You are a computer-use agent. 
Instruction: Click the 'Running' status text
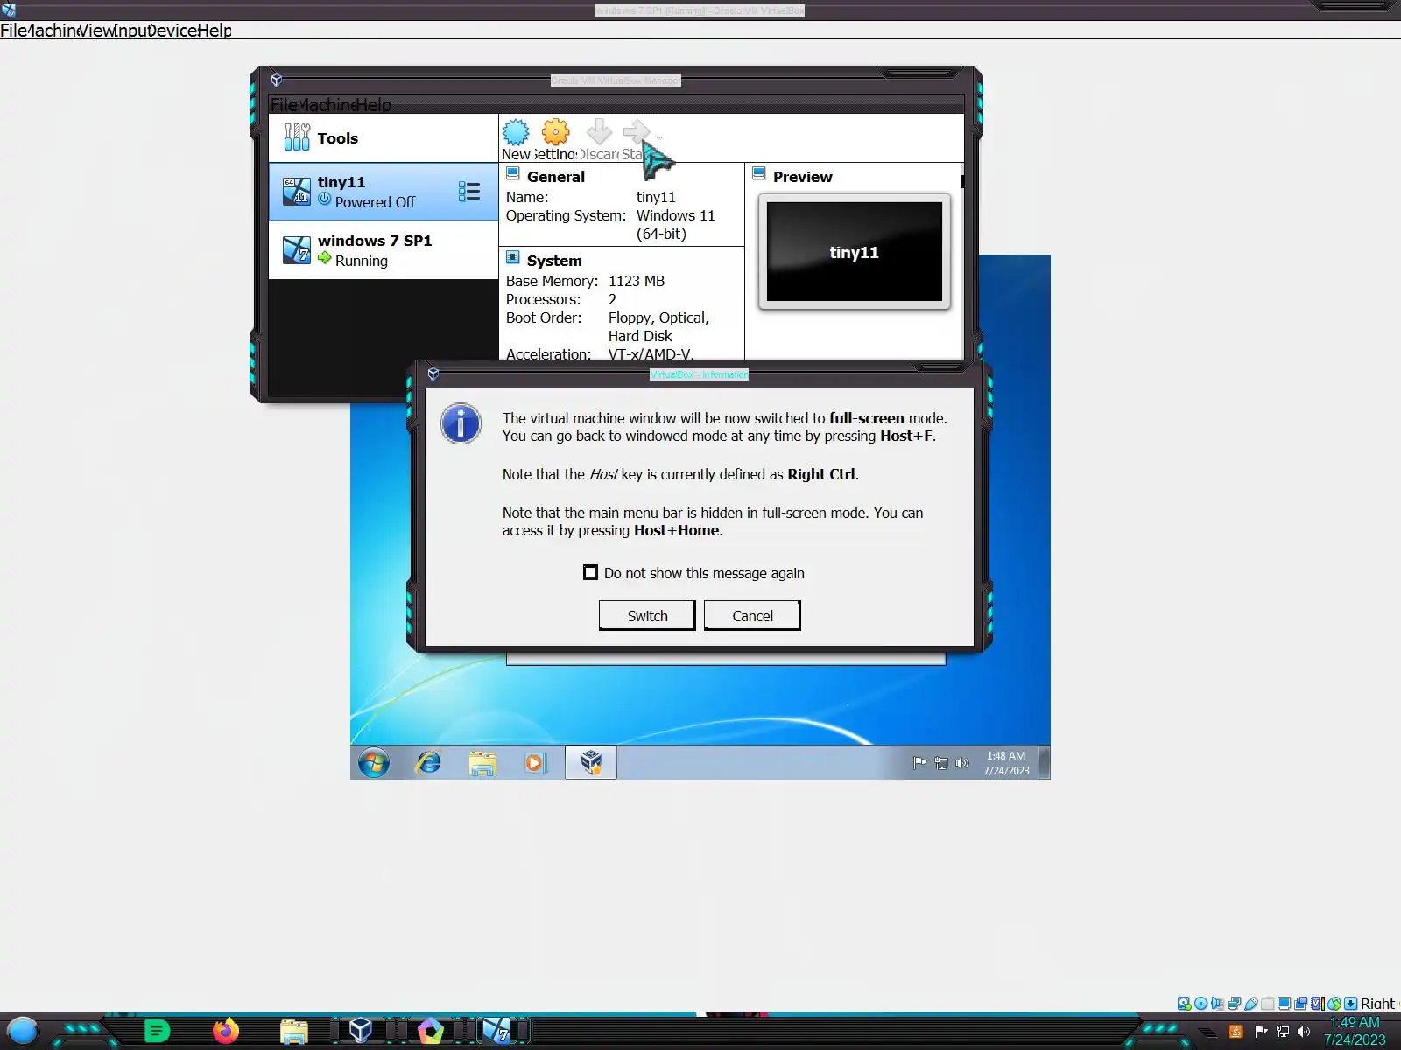pos(361,261)
